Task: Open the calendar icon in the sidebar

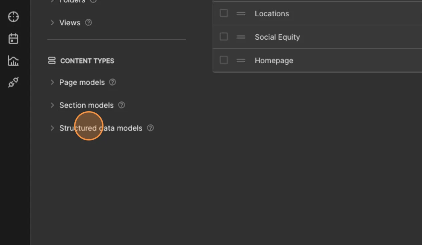Action: pos(13,39)
